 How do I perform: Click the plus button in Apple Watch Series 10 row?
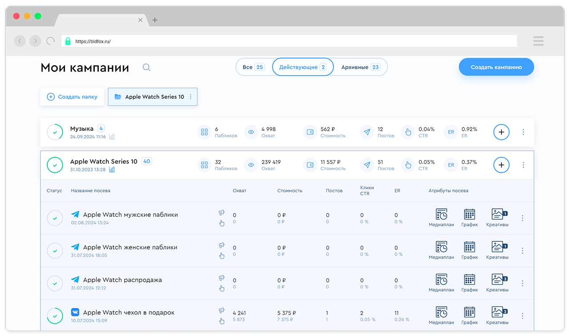[x=501, y=165]
